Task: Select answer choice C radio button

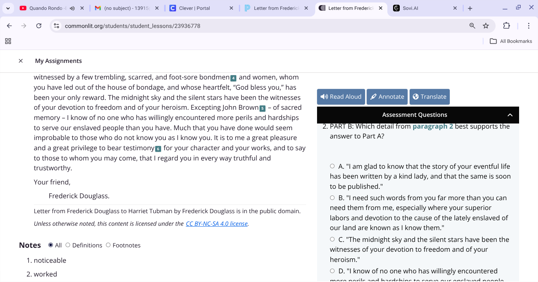Action: pos(332,239)
